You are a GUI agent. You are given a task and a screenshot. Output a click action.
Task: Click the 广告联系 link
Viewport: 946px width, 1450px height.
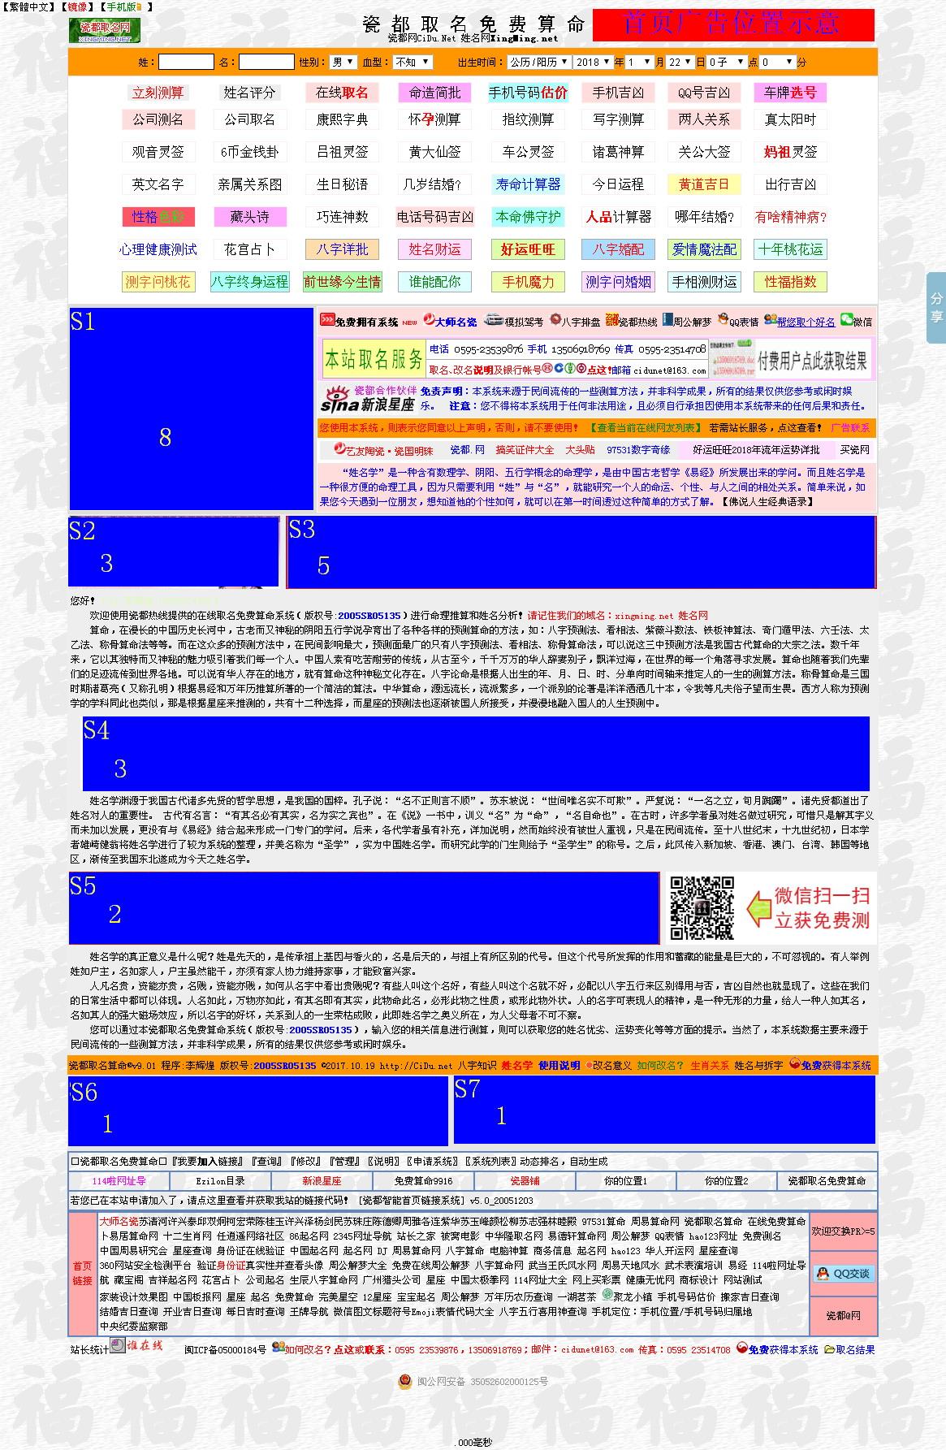click(850, 427)
